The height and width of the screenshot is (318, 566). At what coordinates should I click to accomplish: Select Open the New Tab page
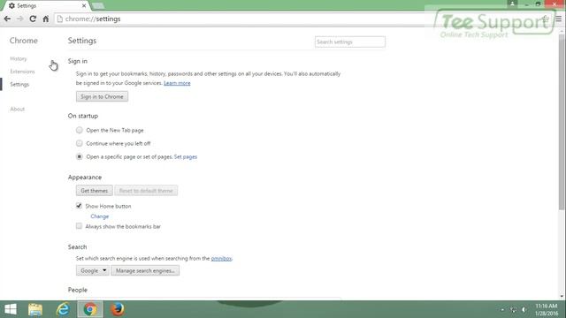pyautogui.click(x=79, y=130)
